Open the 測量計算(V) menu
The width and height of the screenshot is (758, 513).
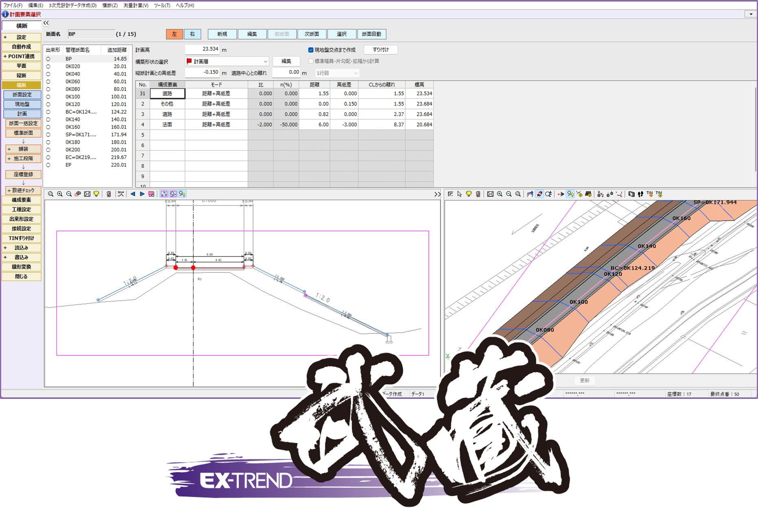pos(136,5)
